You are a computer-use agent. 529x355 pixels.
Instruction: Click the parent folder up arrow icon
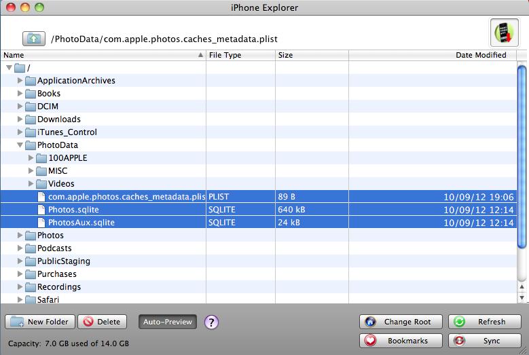click(x=33, y=38)
